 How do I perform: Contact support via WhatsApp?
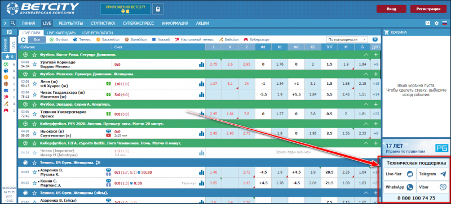point(400,187)
